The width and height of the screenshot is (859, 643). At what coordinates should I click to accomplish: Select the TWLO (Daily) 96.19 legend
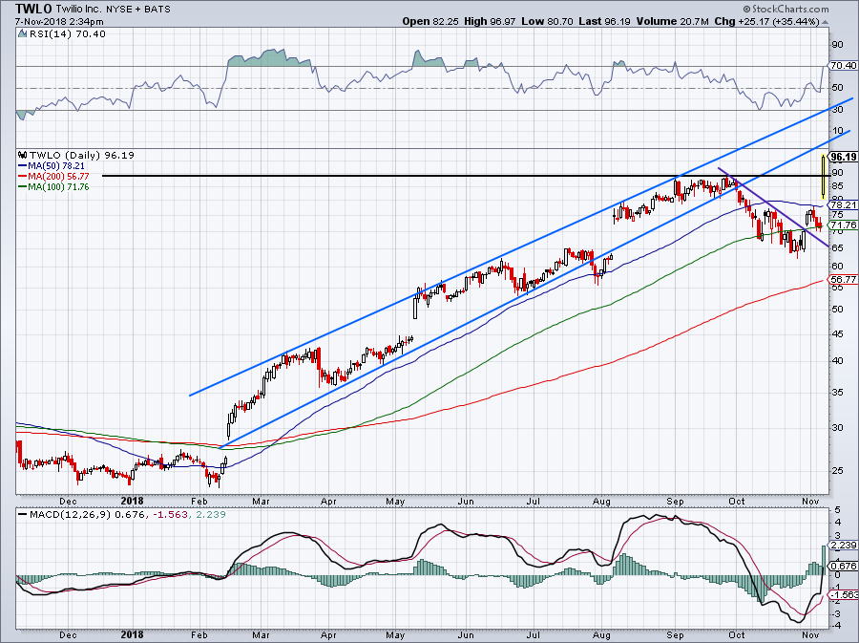[x=82, y=155]
